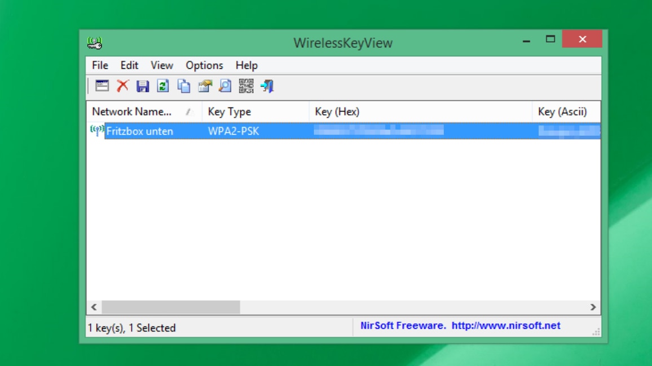Open the Find dialog

[224, 86]
